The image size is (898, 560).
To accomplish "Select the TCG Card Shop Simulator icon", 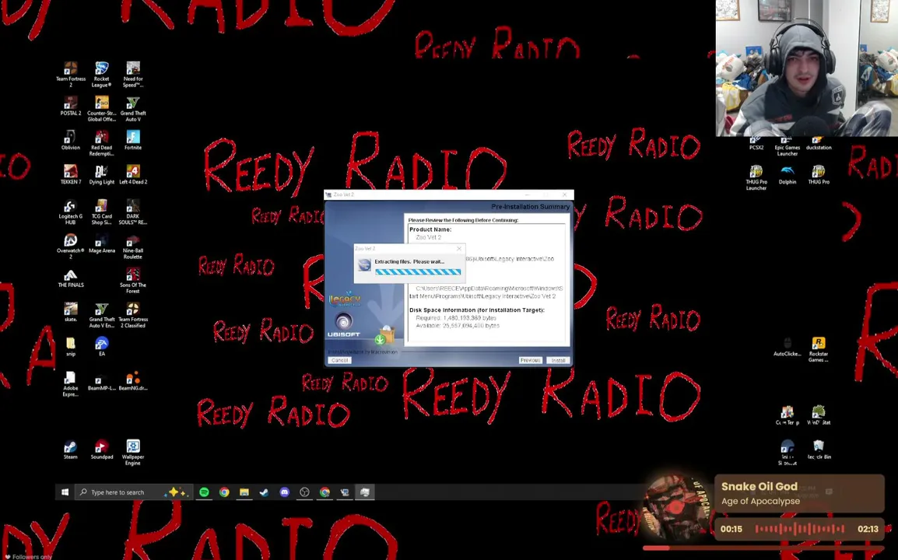I will pos(101,212).
